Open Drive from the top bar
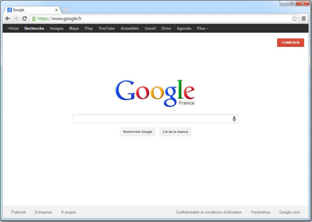The width and height of the screenshot is (312, 222). [166, 28]
